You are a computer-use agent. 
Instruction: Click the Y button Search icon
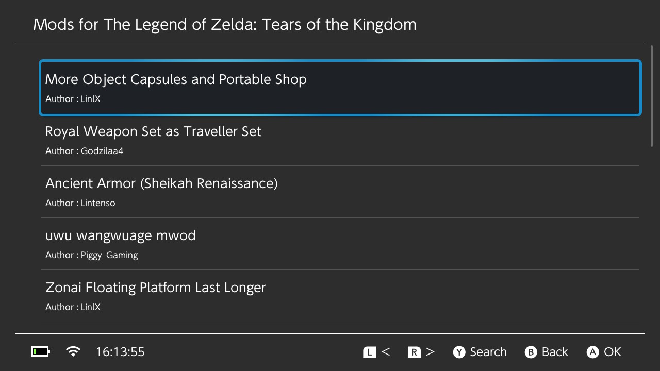(459, 352)
